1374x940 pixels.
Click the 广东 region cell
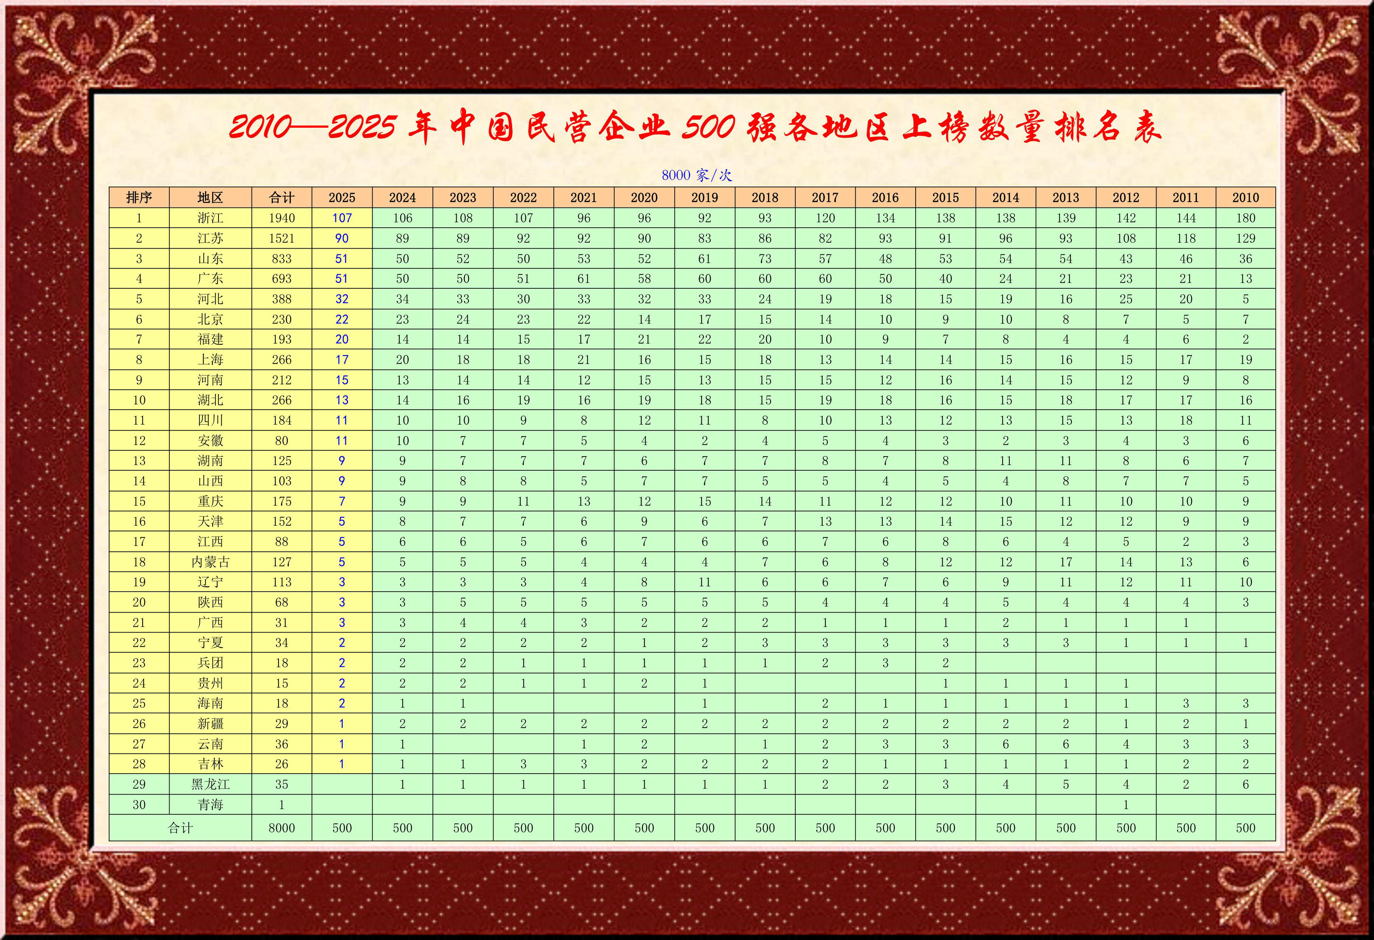[210, 278]
